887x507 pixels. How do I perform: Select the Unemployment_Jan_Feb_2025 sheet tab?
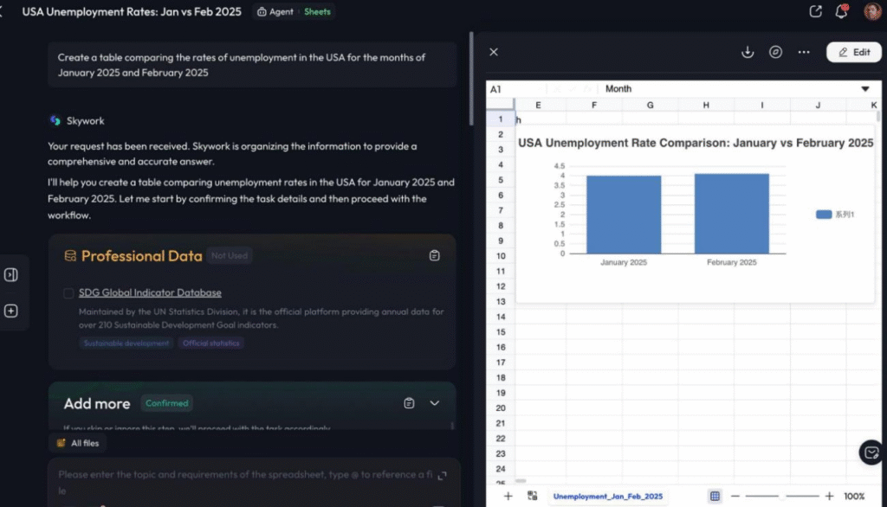607,496
